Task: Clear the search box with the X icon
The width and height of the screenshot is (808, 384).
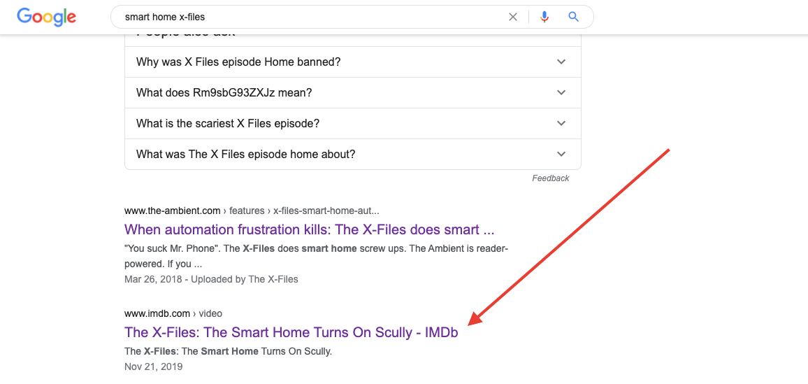Action: coord(513,17)
